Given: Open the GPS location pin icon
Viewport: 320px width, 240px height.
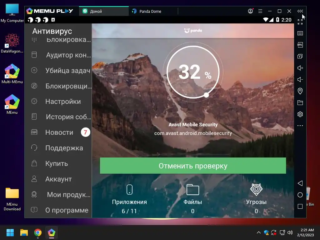Looking at the screenshot, I should 300,91.
